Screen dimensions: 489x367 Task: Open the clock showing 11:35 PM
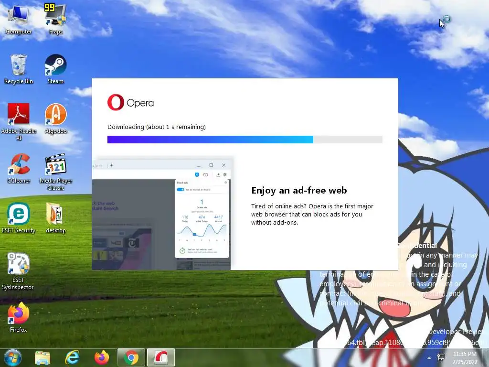point(465,358)
